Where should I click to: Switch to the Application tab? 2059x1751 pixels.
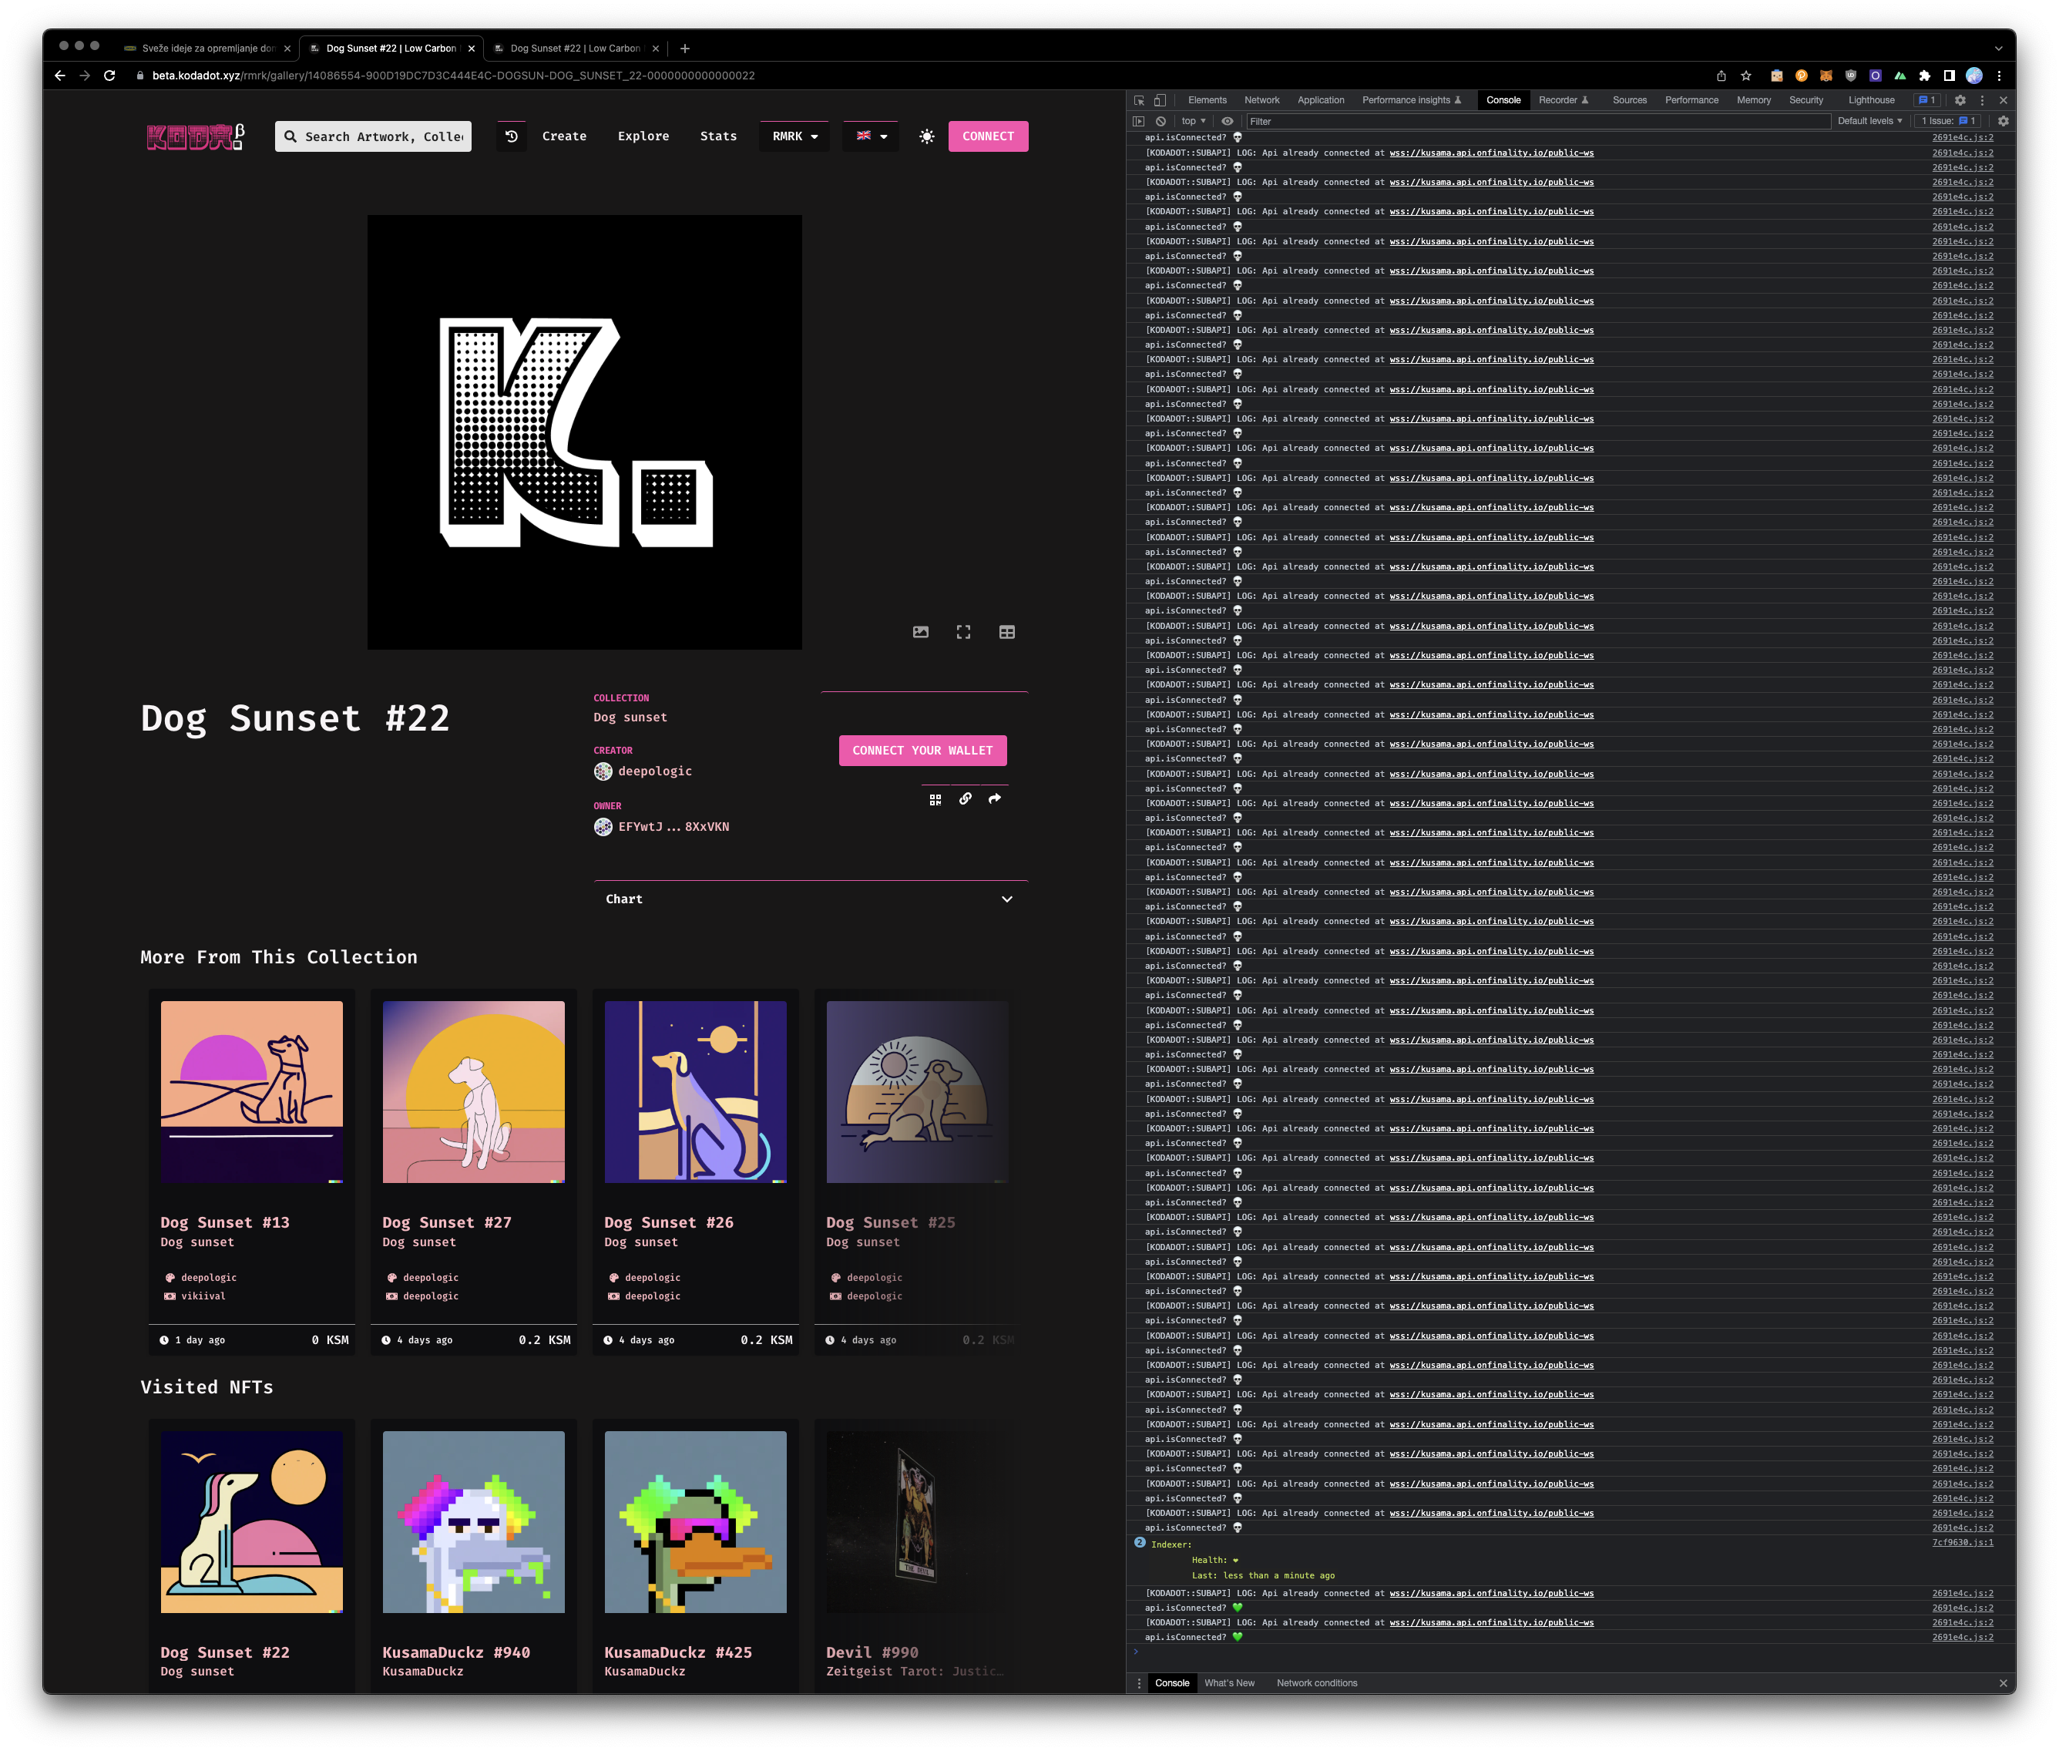click(x=1320, y=100)
